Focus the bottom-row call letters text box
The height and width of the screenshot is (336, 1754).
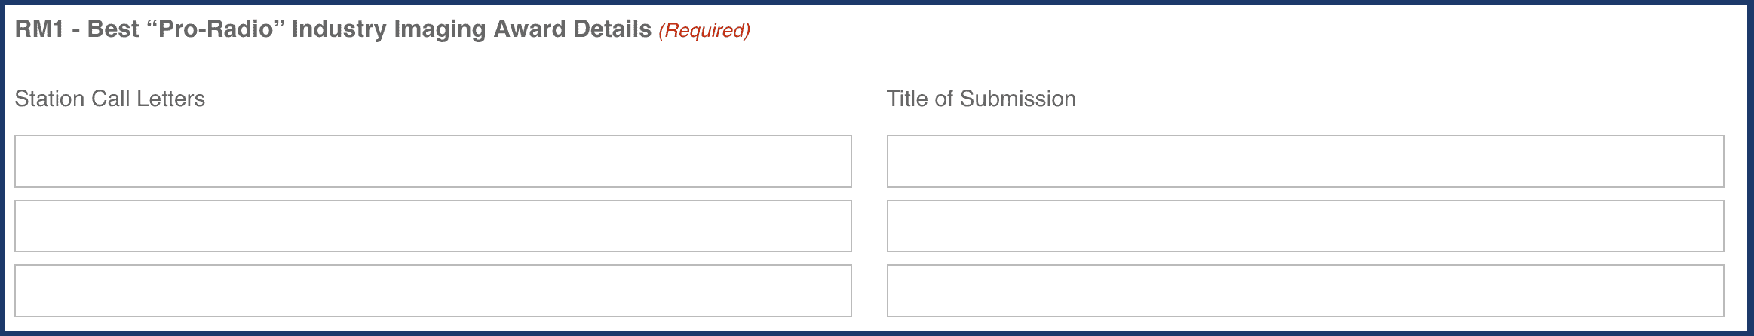433,291
